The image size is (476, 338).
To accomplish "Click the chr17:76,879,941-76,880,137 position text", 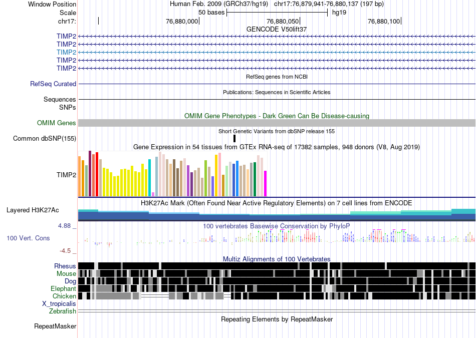I will [329, 4].
